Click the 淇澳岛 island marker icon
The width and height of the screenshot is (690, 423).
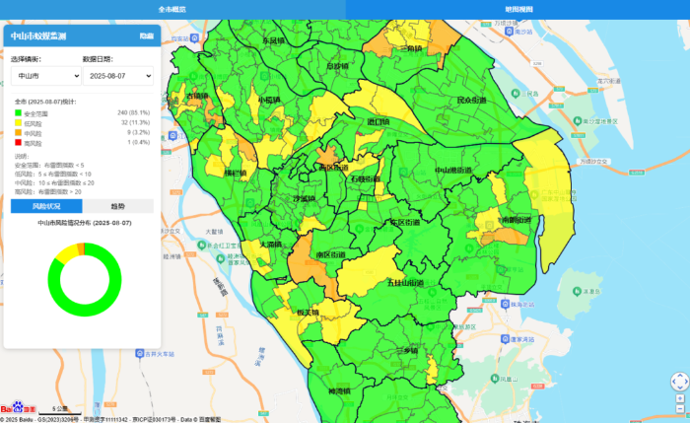[x=578, y=291]
